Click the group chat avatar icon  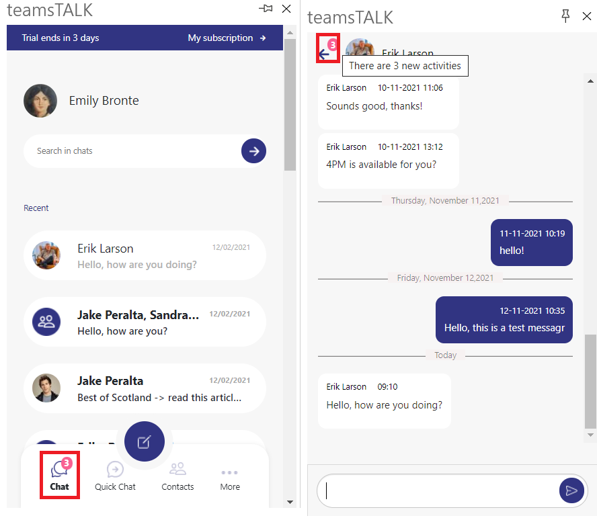click(46, 322)
